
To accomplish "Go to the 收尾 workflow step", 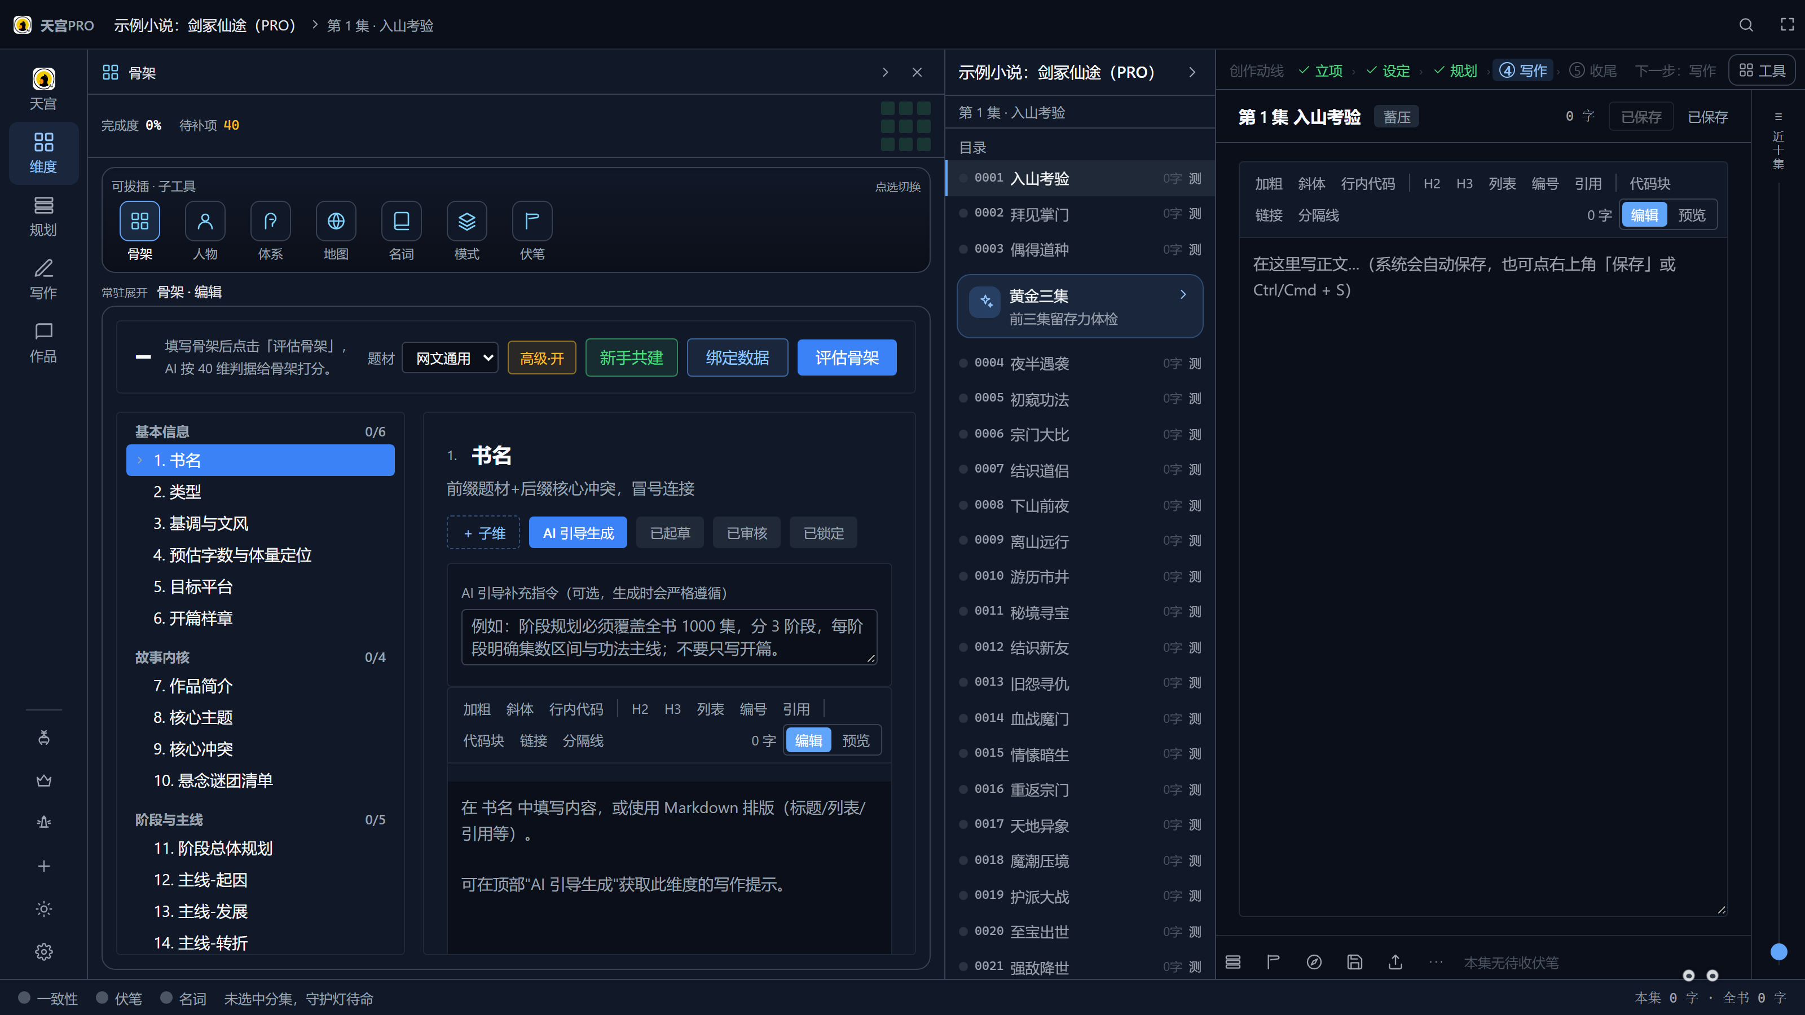I will [1593, 70].
